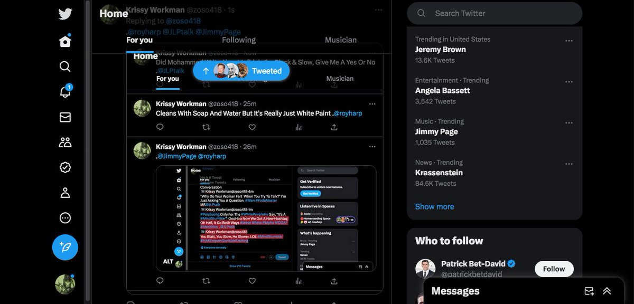The width and height of the screenshot is (634, 304).
Task: Click the blue compose Tweet button
Action: point(65,247)
